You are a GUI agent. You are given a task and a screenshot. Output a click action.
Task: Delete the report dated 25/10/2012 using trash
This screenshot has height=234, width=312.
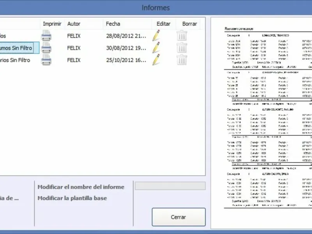point(182,60)
